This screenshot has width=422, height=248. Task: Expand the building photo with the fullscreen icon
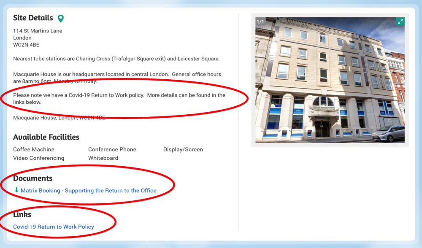pos(400,22)
